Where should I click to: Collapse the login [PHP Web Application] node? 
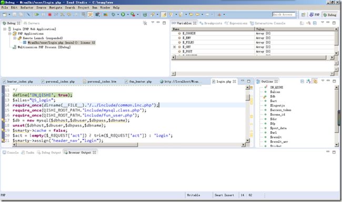pyautogui.click(x=5, y=29)
